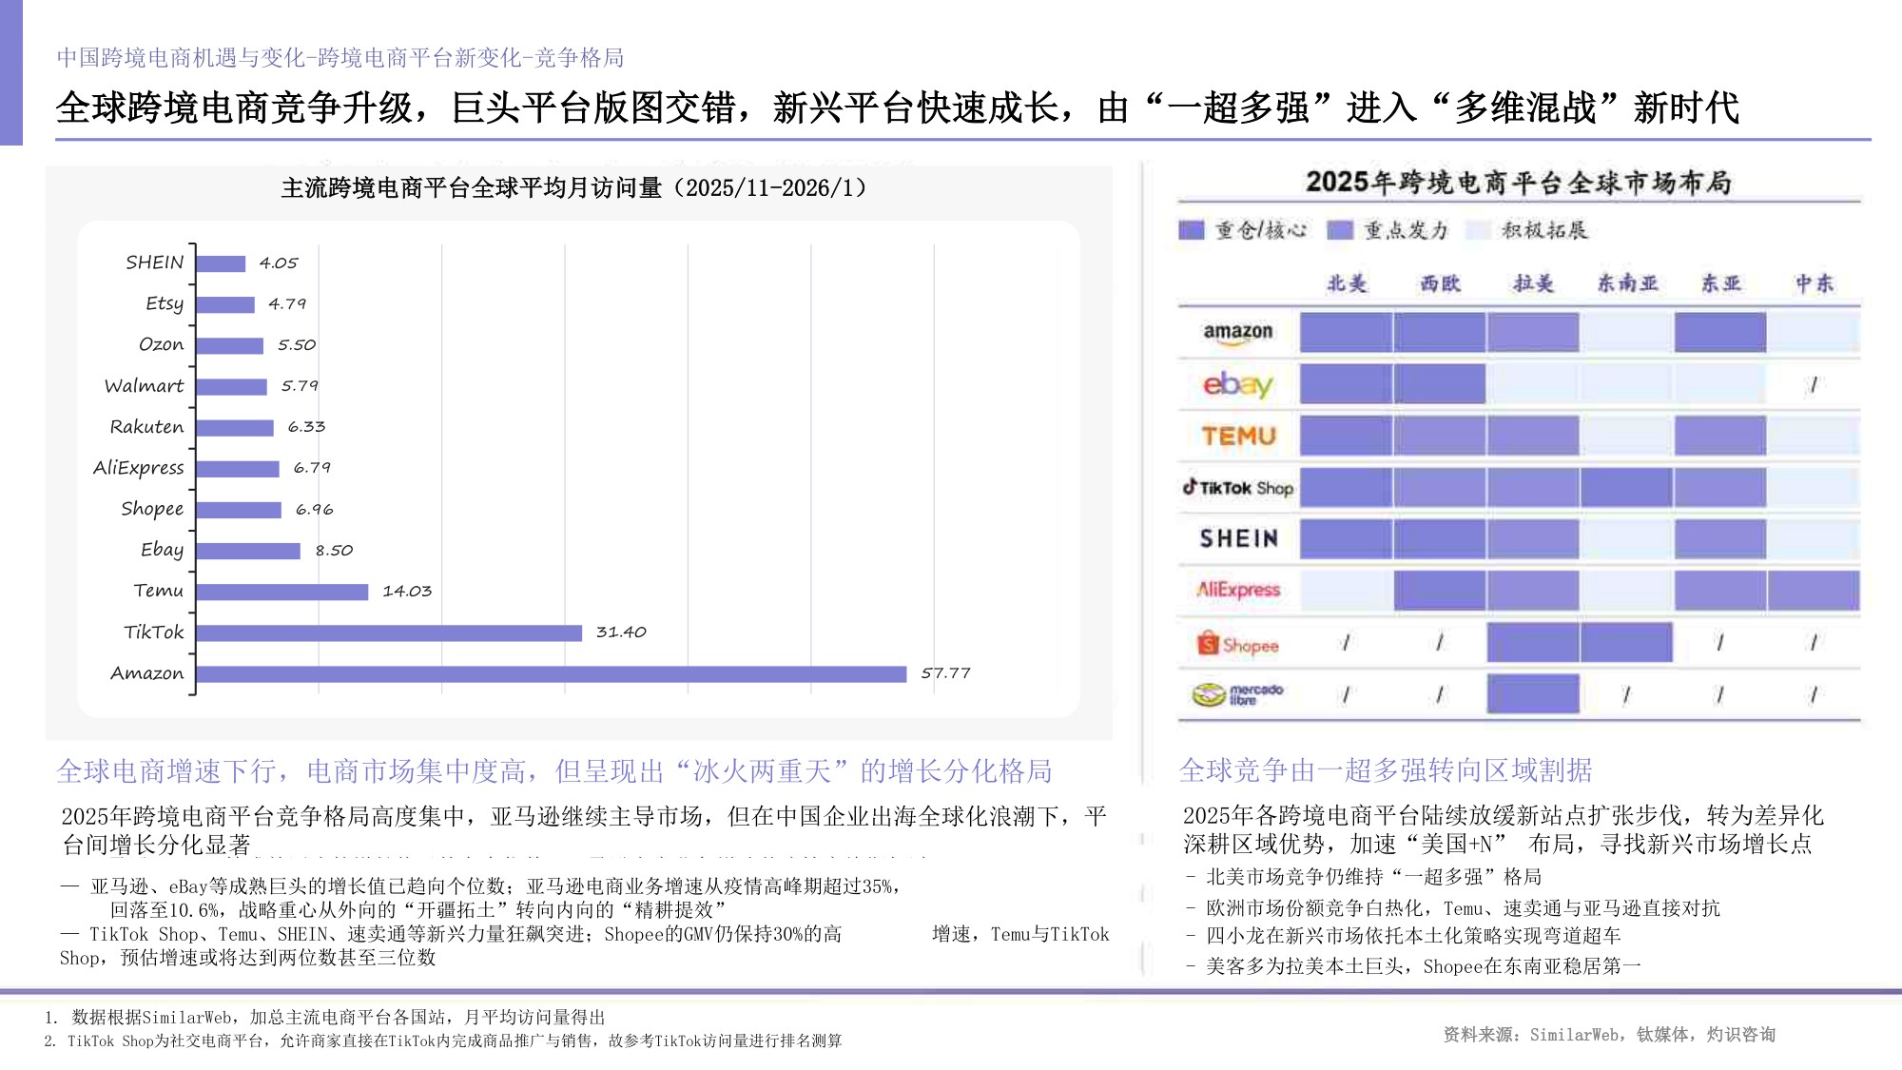Click the Temu bar in the chart
The image size is (1902, 1070).
pyautogui.click(x=281, y=593)
